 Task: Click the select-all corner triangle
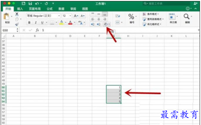[4, 36]
